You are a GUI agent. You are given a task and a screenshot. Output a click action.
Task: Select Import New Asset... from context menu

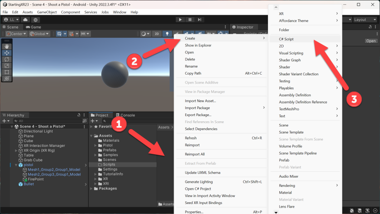(221, 101)
